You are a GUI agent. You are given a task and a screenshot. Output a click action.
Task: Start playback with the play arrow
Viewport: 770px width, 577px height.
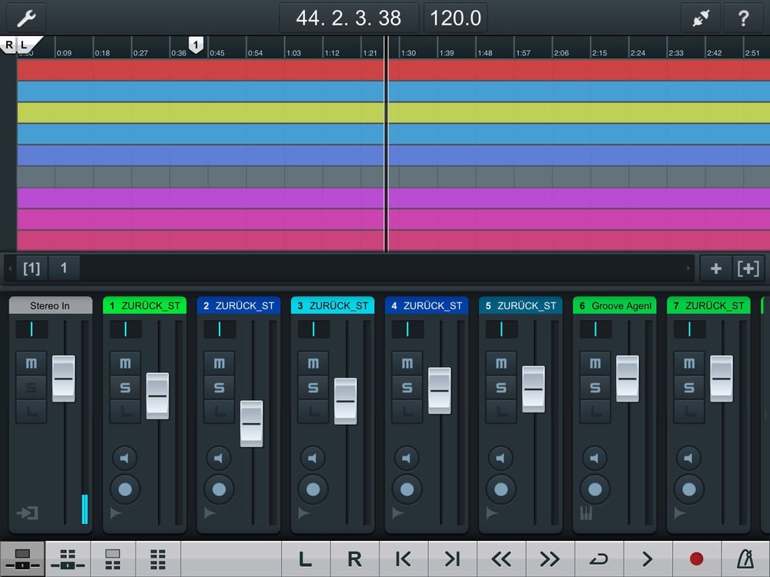(648, 559)
